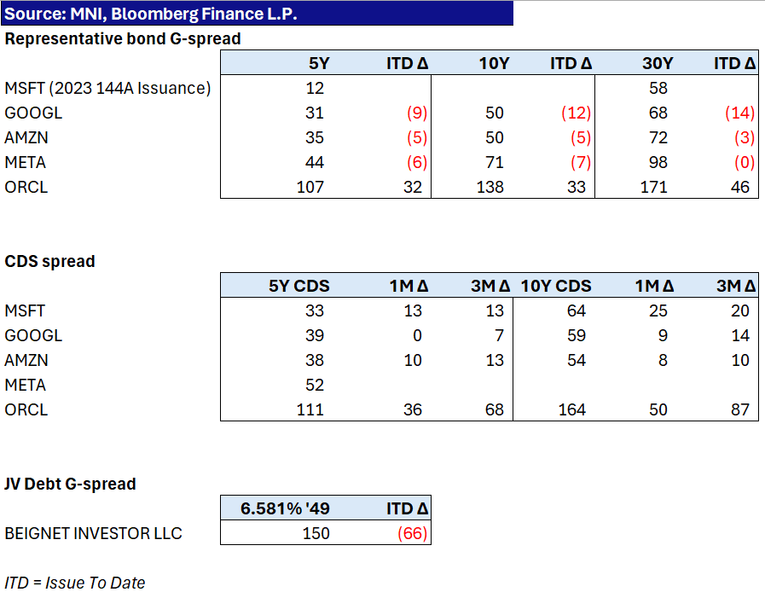Click MSFT 10Y CDS 1M change 25

(658, 311)
